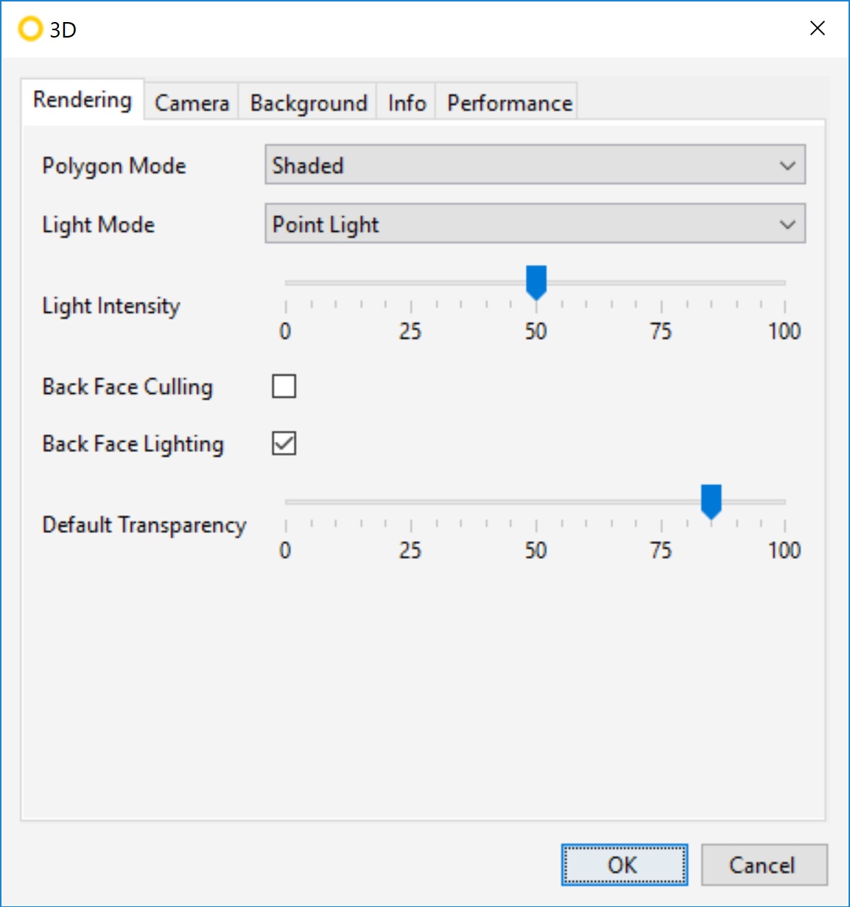Open the Background tab
The width and height of the screenshot is (850, 907).
click(x=307, y=102)
